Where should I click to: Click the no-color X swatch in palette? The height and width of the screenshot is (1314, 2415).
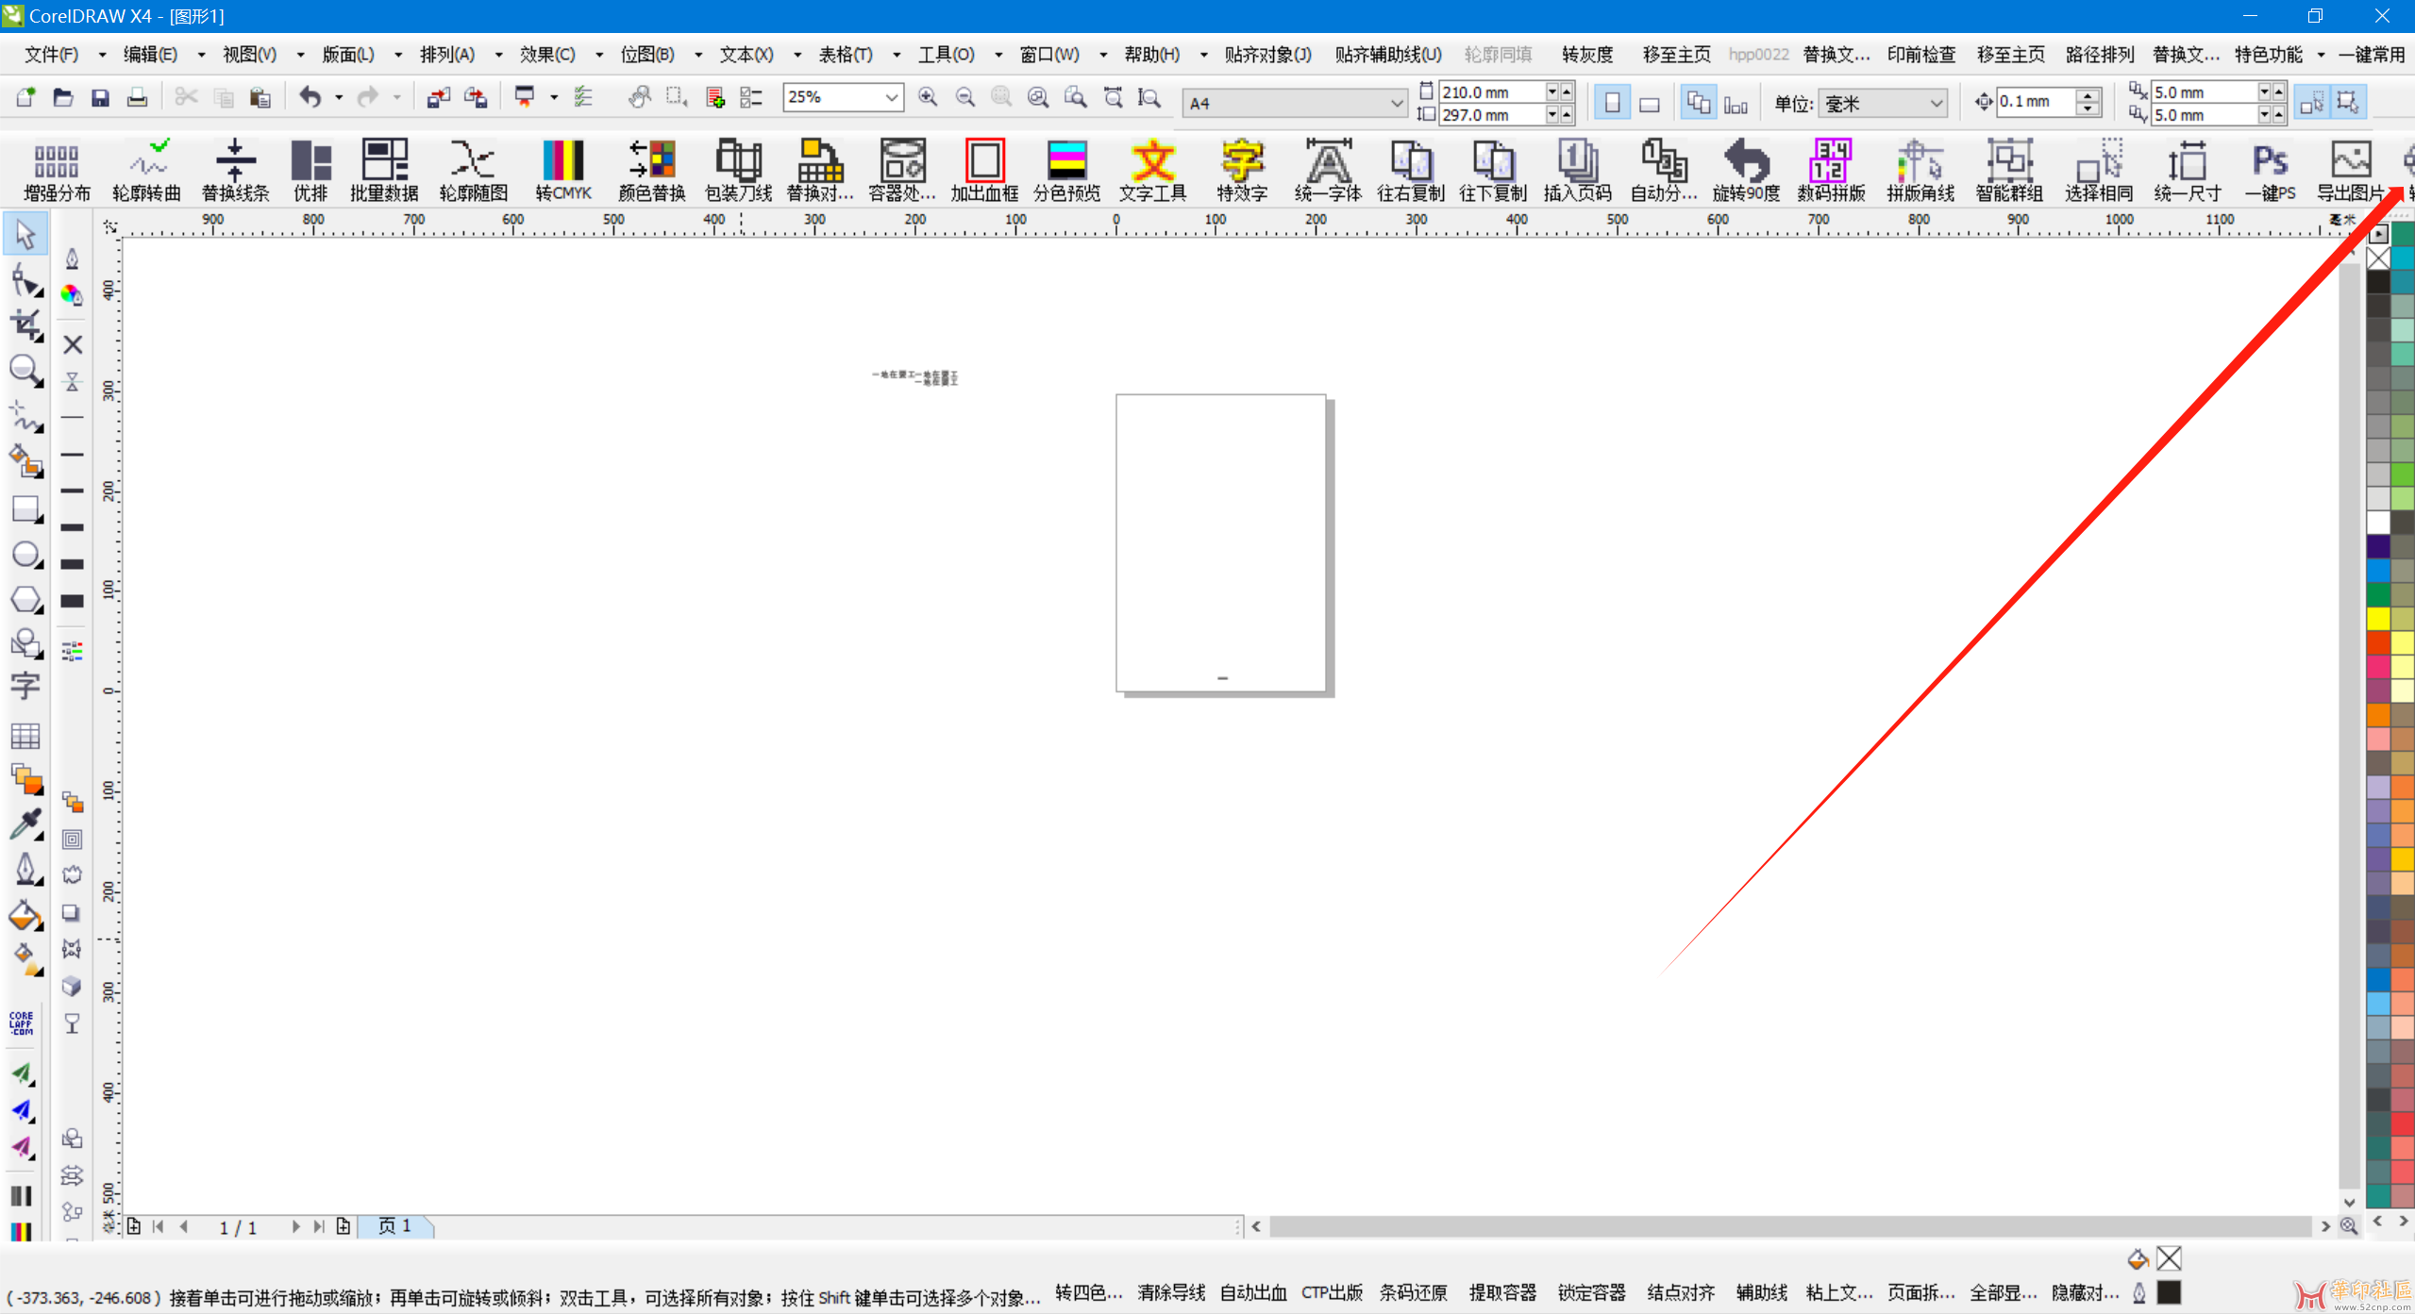tap(2377, 258)
